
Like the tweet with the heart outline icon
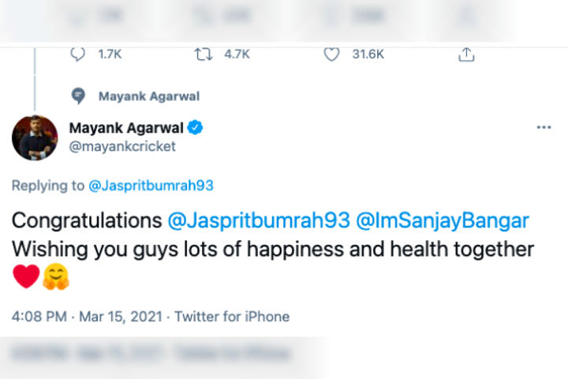(332, 54)
